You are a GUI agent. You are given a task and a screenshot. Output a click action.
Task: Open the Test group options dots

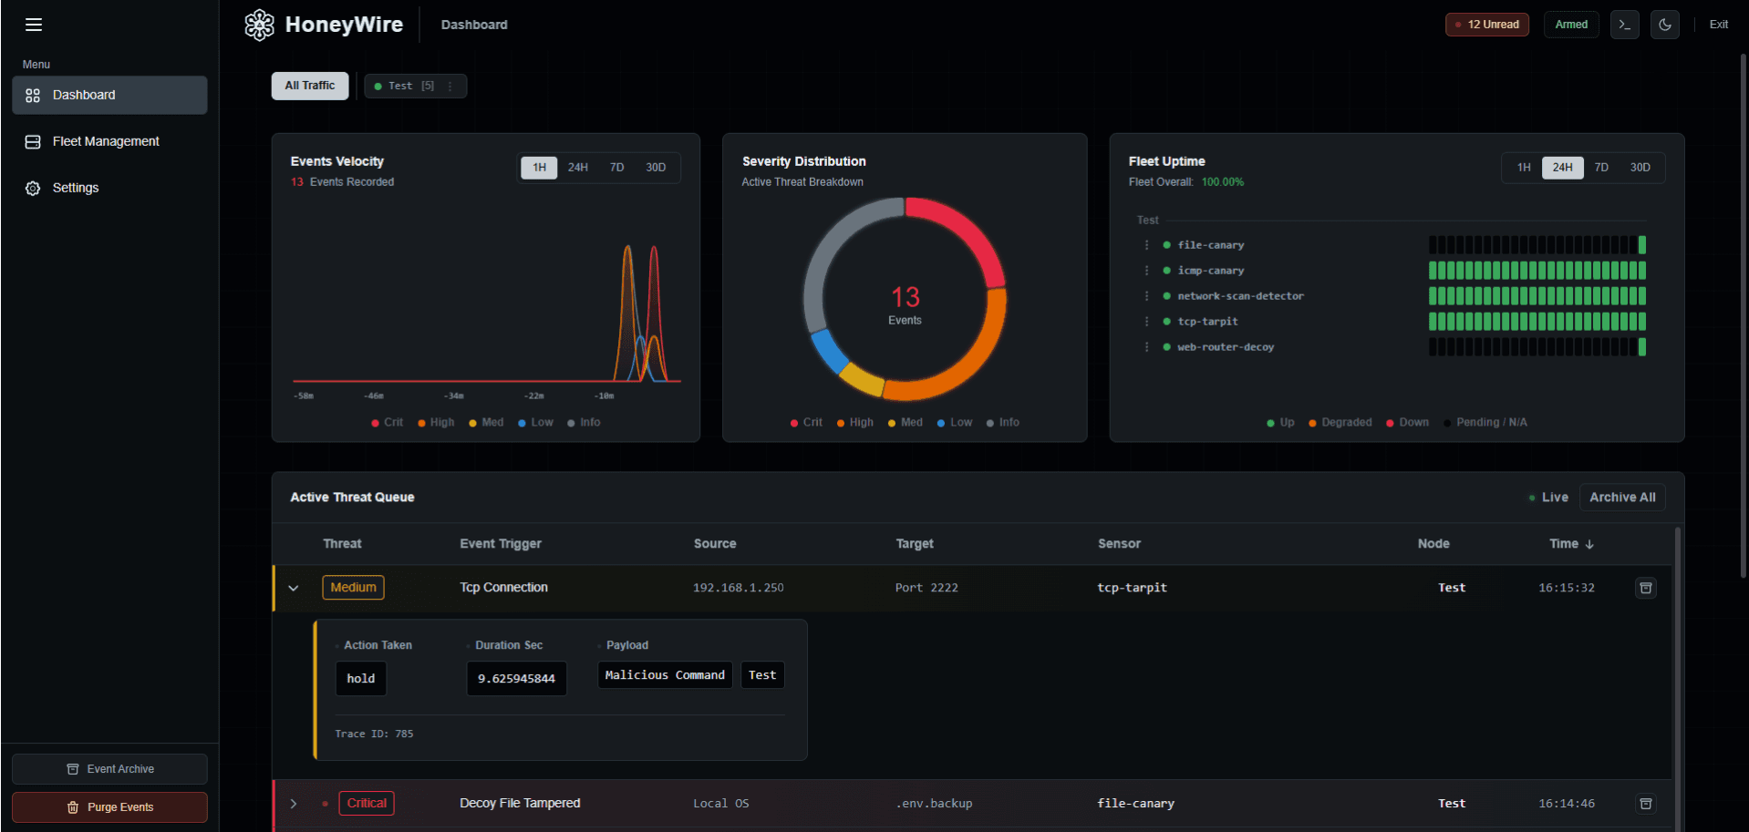[x=450, y=86]
